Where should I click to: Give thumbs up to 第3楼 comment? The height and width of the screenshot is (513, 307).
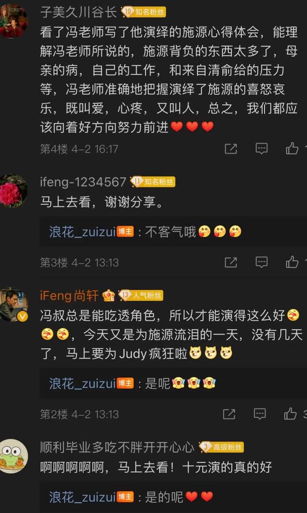coord(292,262)
